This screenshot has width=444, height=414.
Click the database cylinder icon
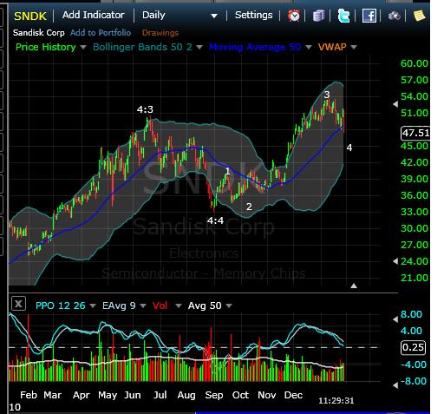tap(318, 16)
